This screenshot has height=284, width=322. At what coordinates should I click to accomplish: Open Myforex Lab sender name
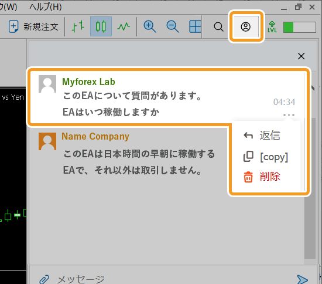(x=88, y=82)
